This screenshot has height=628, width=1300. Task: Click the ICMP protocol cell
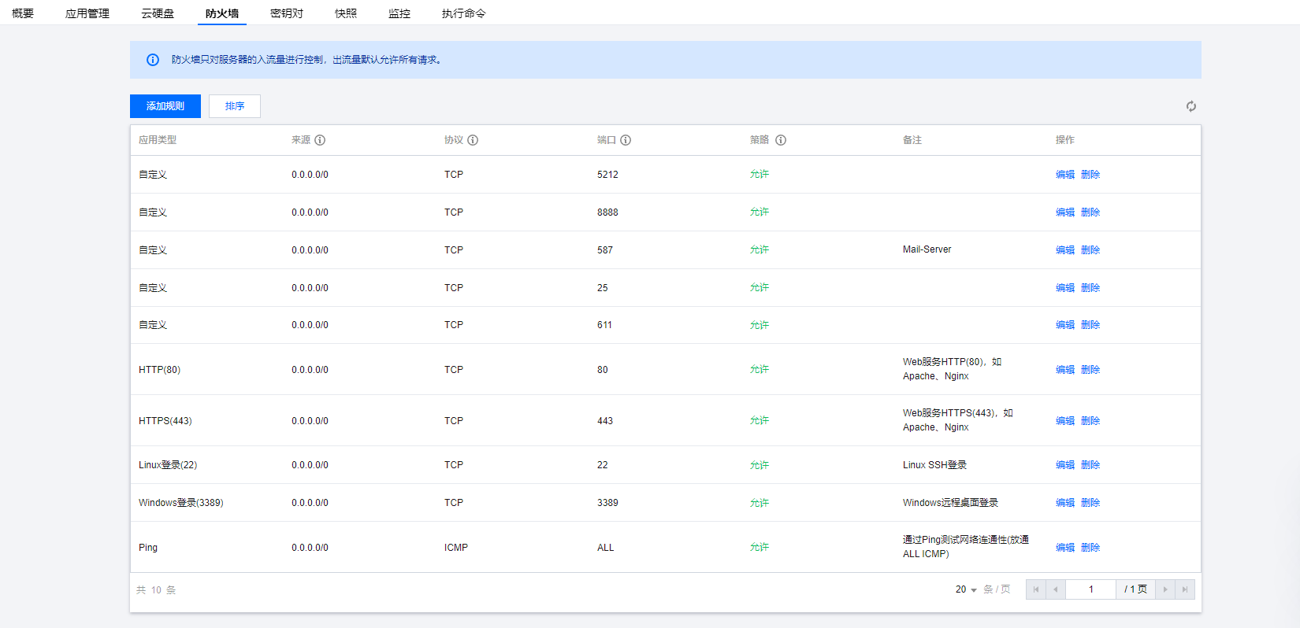pos(456,548)
